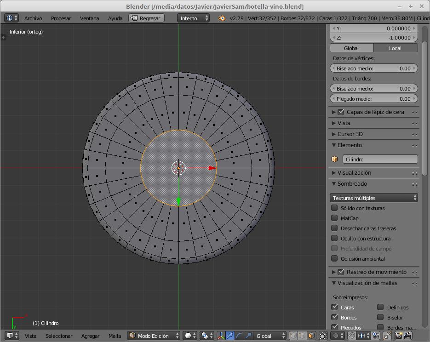Select the translate manipulator arrow icon

click(x=230, y=336)
